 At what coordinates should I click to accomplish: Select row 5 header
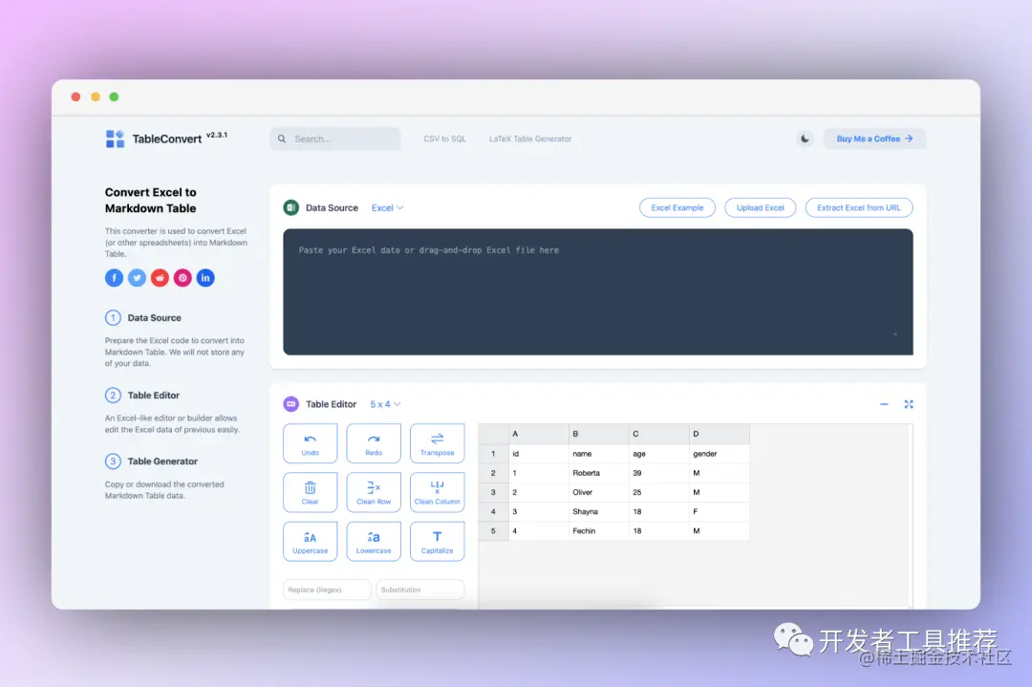click(x=493, y=531)
